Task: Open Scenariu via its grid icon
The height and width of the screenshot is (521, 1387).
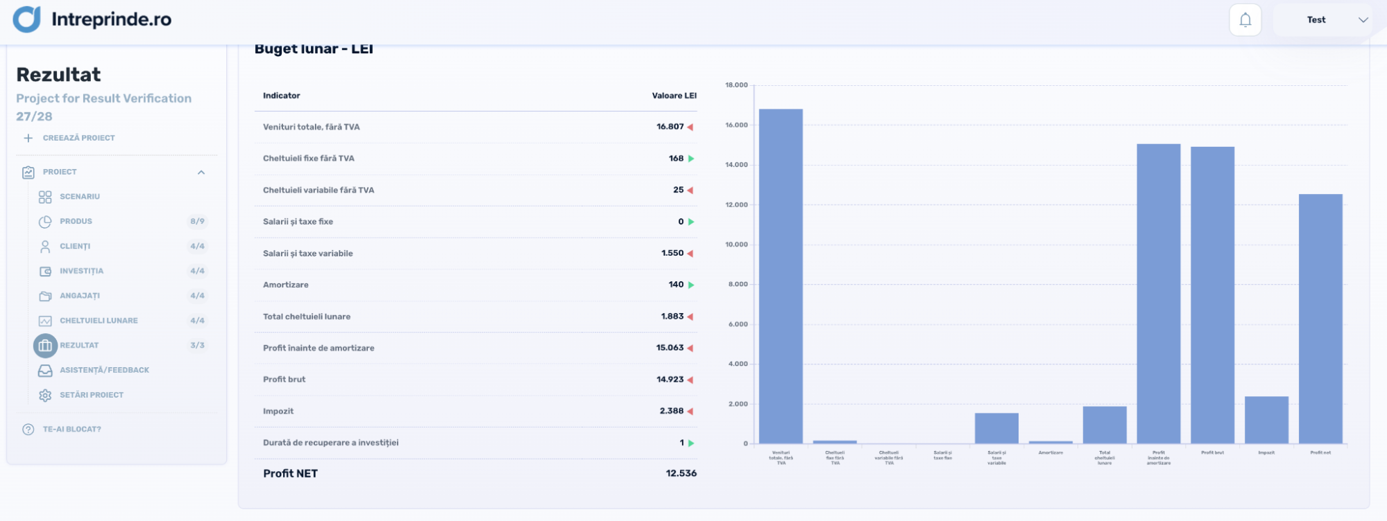Action: (x=45, y=197)
